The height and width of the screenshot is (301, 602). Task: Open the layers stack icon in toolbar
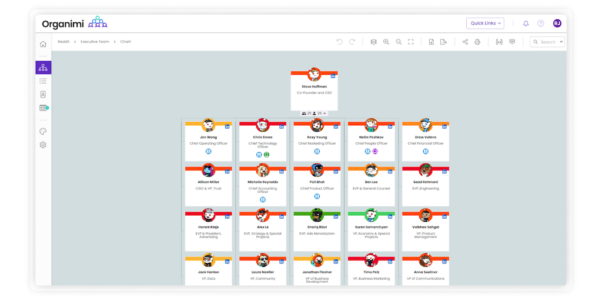(x=373, y=42)
